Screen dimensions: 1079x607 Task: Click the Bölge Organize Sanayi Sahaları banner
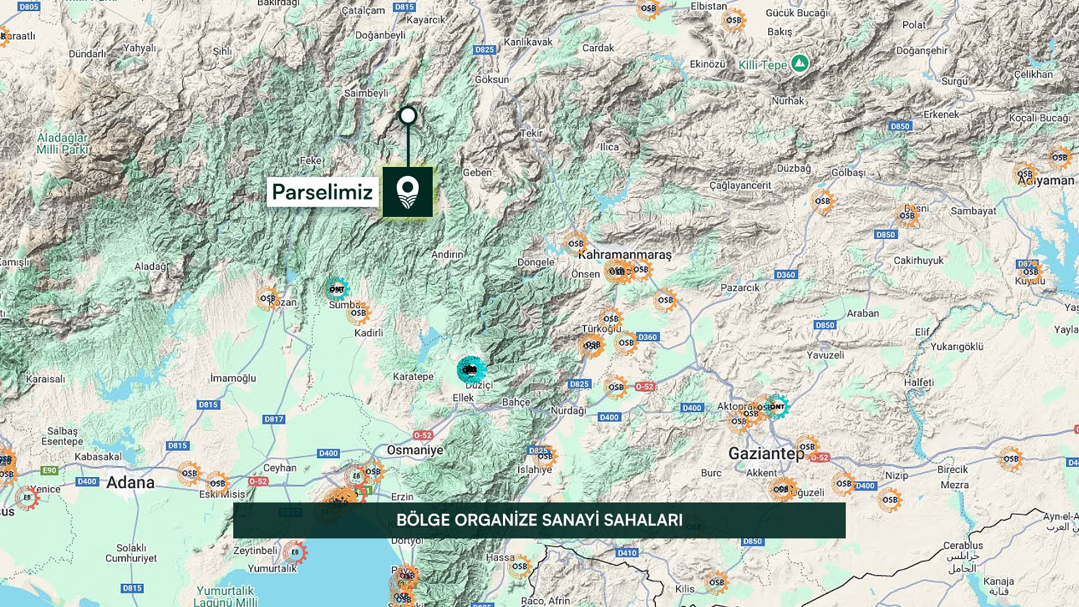[539, 520]
